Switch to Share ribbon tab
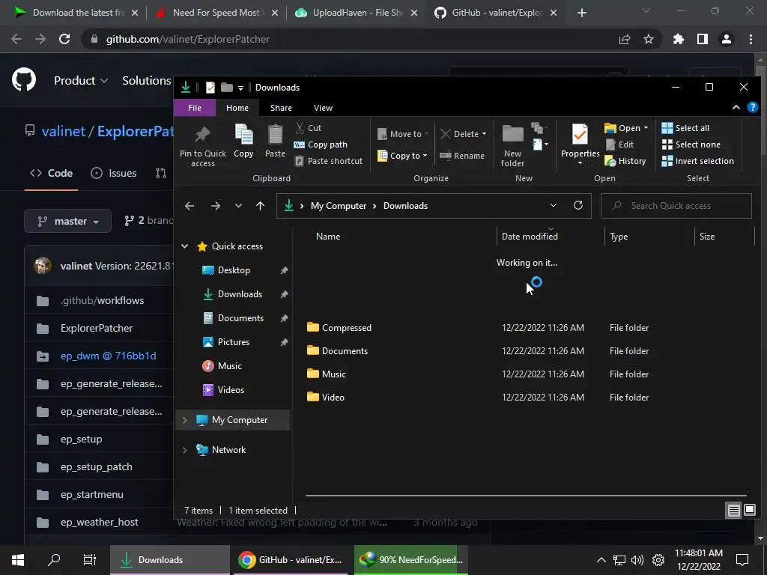The width and height of the screenshot is (767, 575). 282,108
